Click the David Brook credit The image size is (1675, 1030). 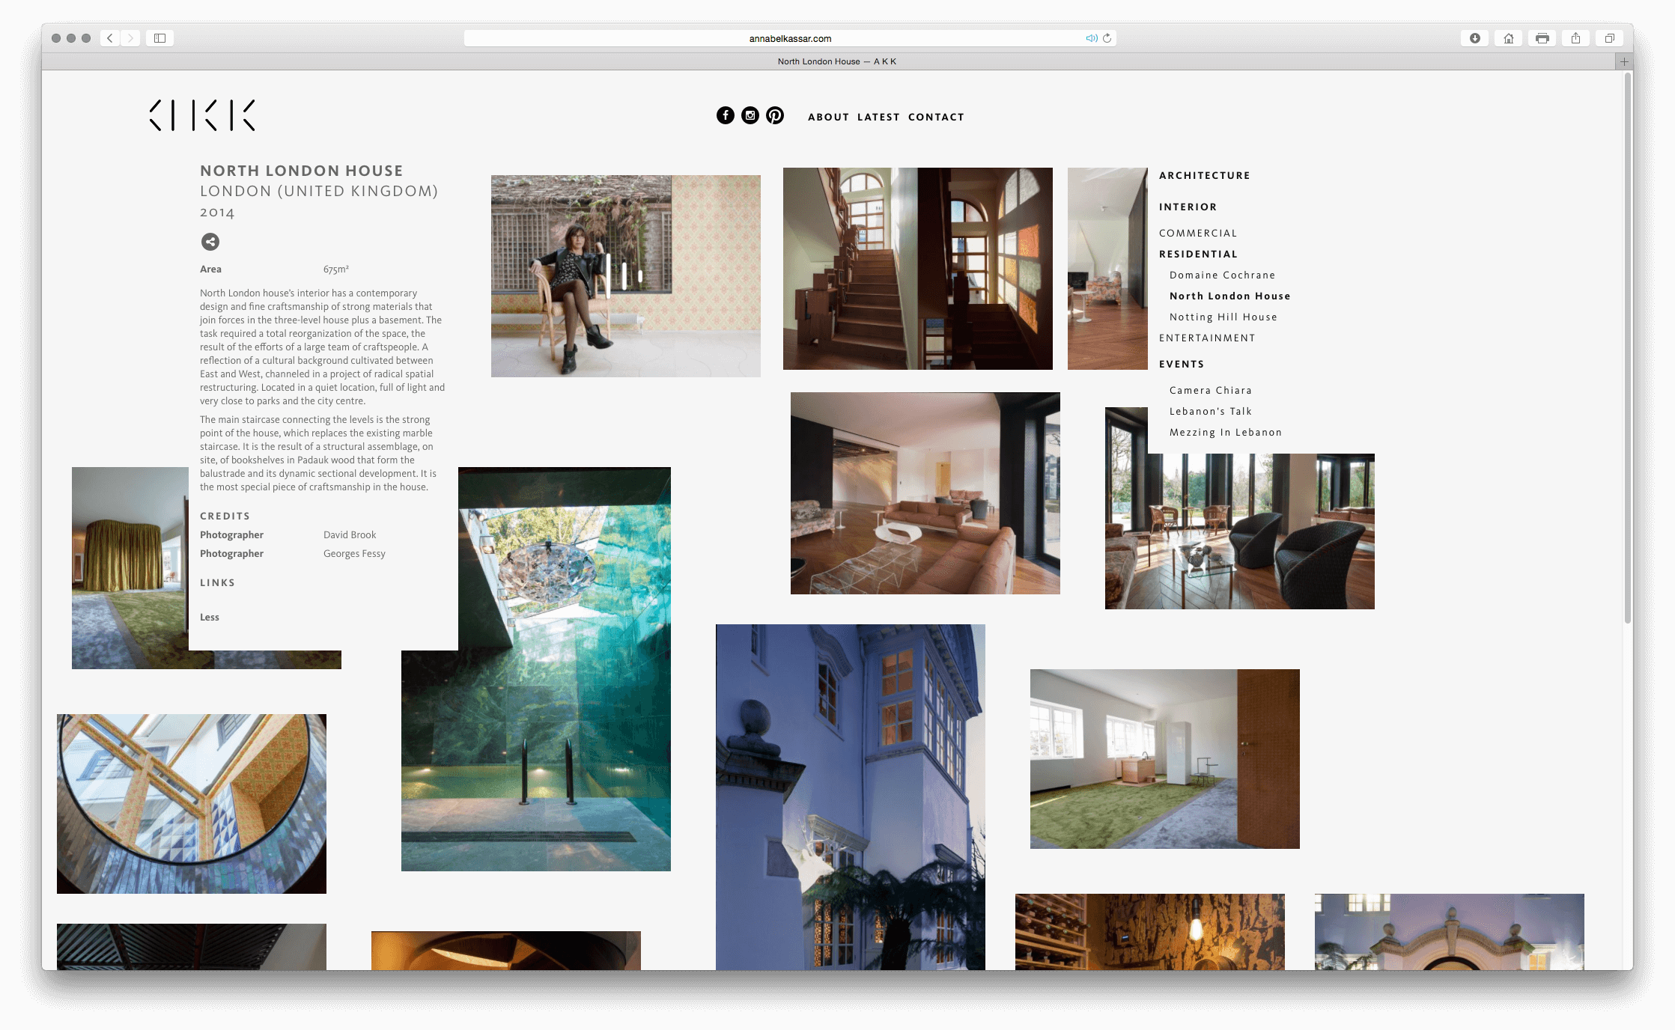[x=350, y=534]
